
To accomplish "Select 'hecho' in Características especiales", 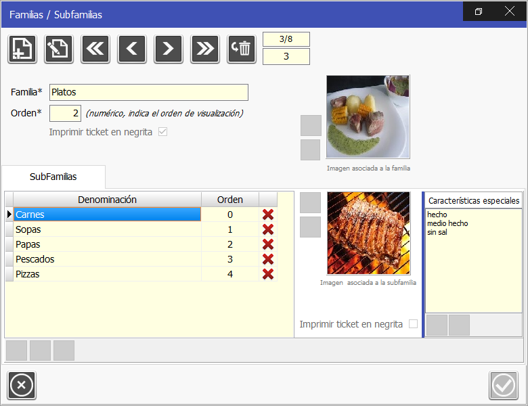I will 437,215.
